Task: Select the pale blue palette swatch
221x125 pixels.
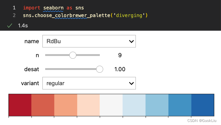Action: 134,105
